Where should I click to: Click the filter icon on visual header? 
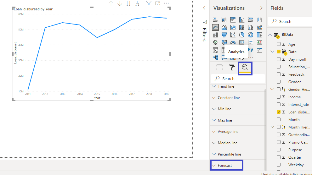(x=149, y=3)
